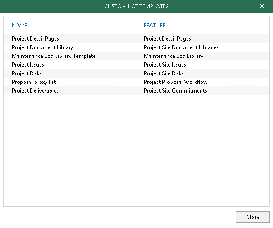273x228 pixels.
Task: Click the Project Site Document Libraries feature
Action: tap(181, 47)
